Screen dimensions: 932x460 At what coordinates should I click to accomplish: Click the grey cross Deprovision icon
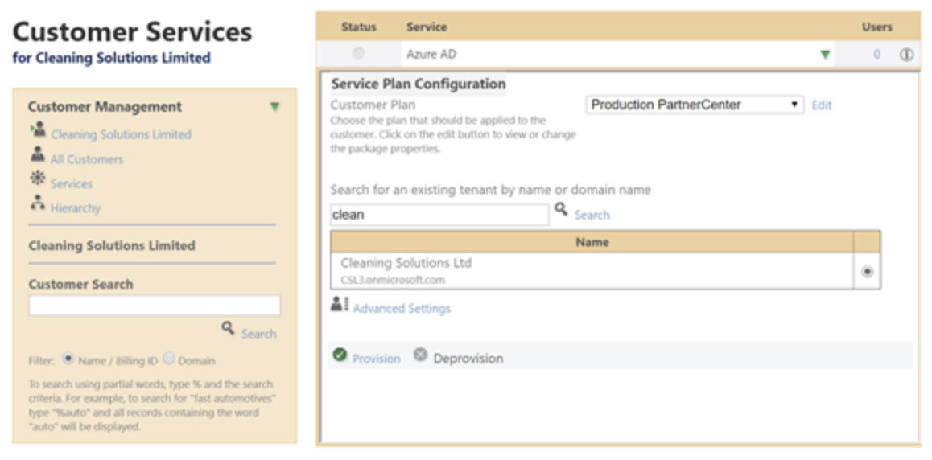(420, 355)
